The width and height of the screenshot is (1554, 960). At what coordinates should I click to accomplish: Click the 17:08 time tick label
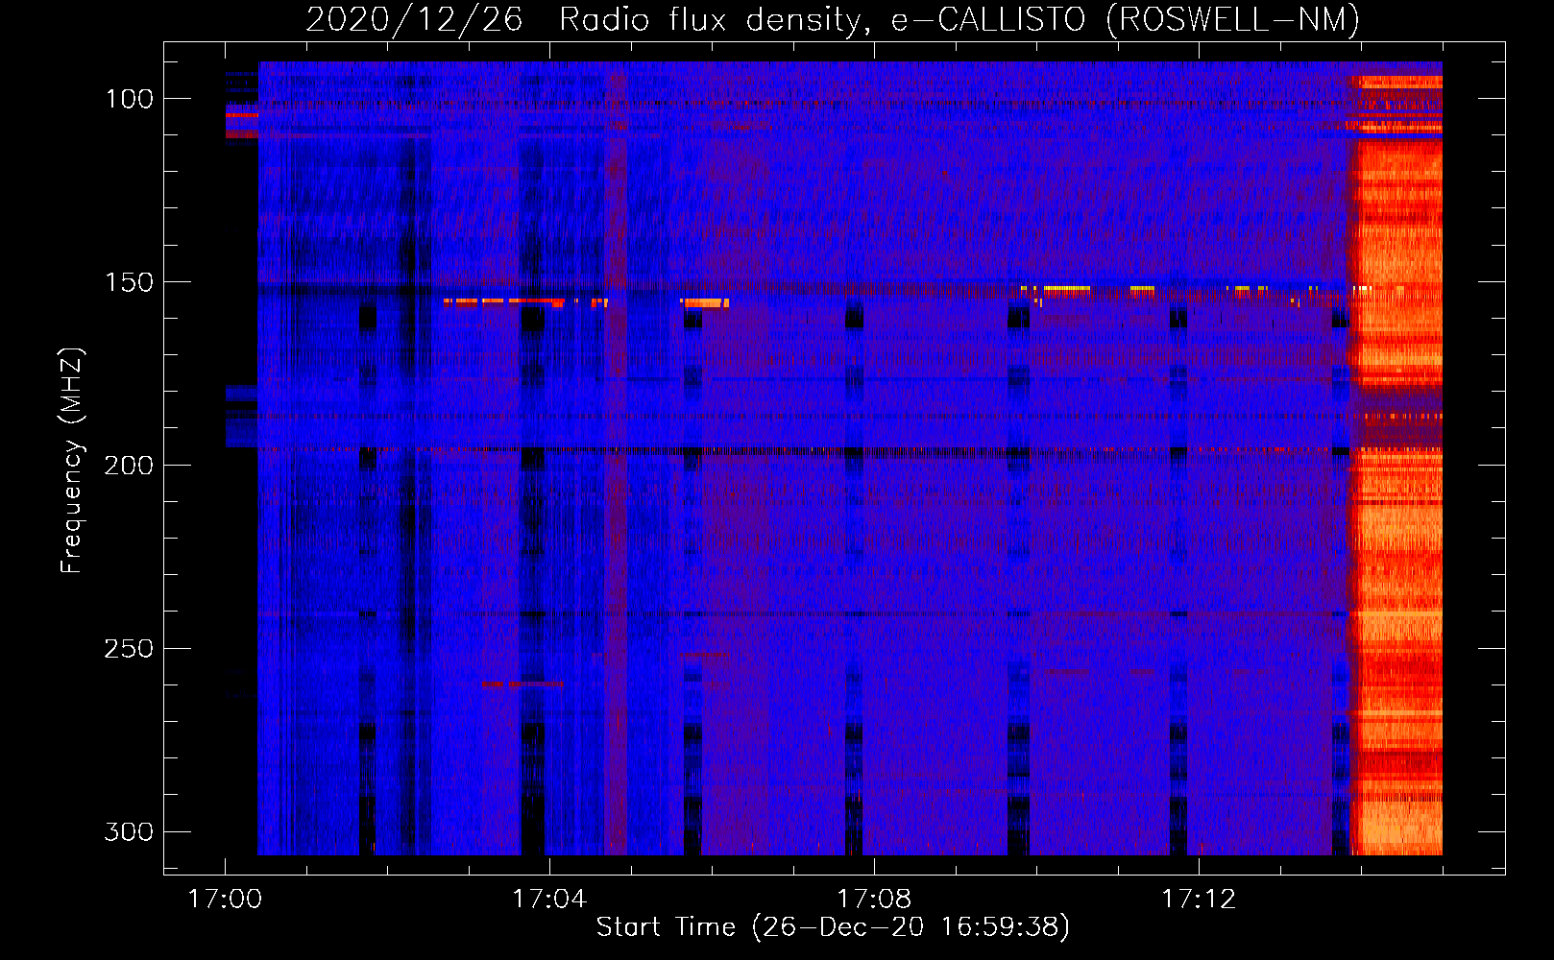(874, 900)
